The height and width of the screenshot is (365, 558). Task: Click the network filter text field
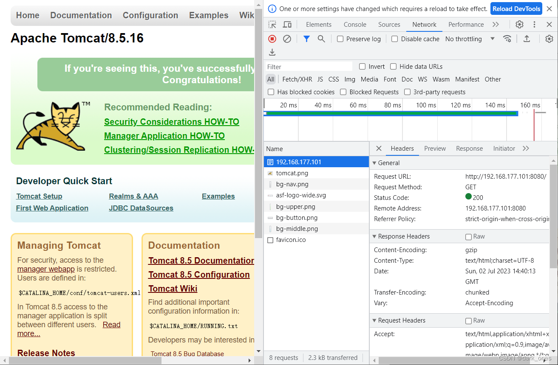coord(309,67)
